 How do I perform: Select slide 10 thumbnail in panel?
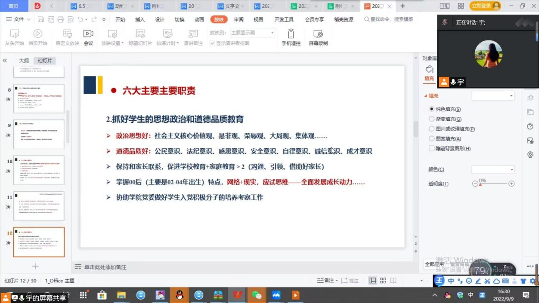click(x=39, y=170)
